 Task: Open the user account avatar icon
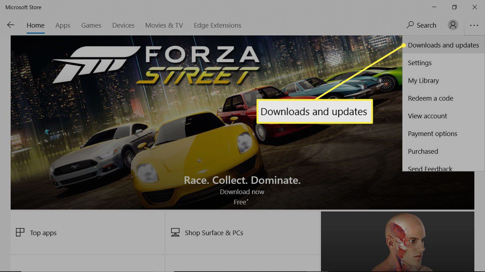[453, 25]
